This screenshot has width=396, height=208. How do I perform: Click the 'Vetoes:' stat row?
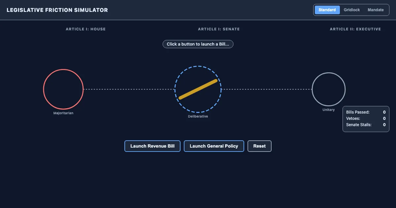366,119
